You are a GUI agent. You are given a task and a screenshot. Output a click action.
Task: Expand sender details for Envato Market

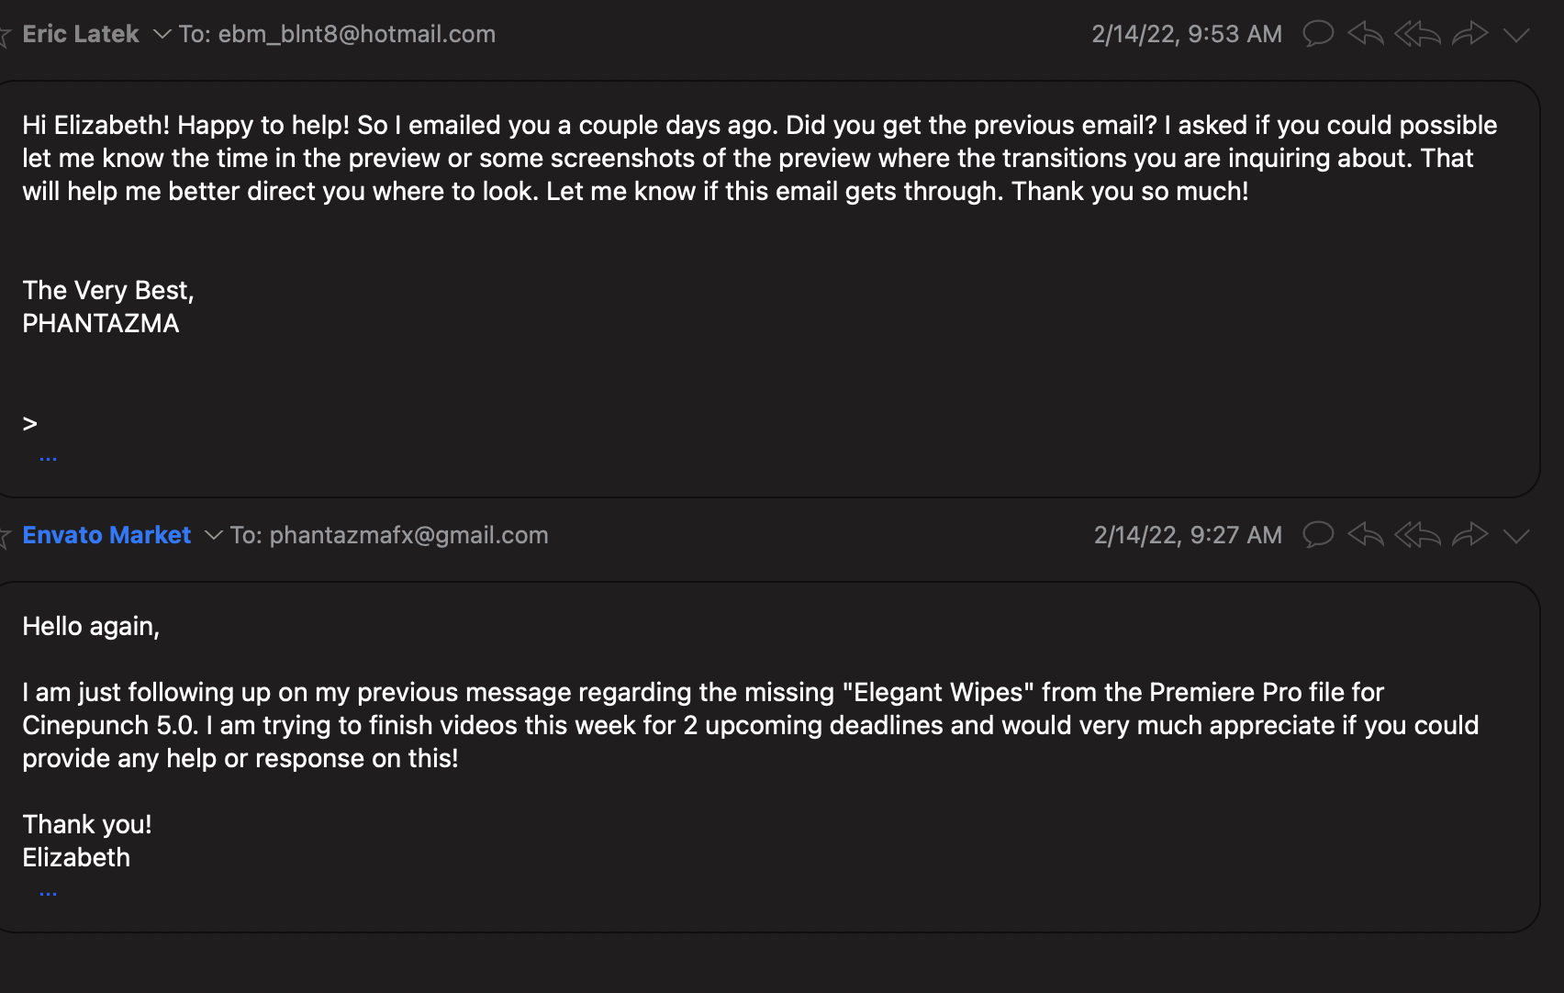213,535
